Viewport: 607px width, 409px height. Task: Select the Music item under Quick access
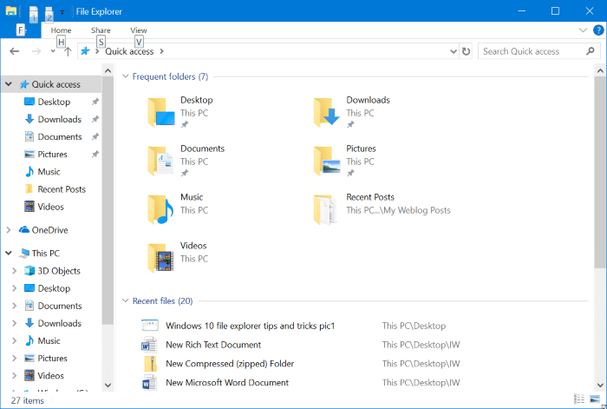(x=43, y=172)
